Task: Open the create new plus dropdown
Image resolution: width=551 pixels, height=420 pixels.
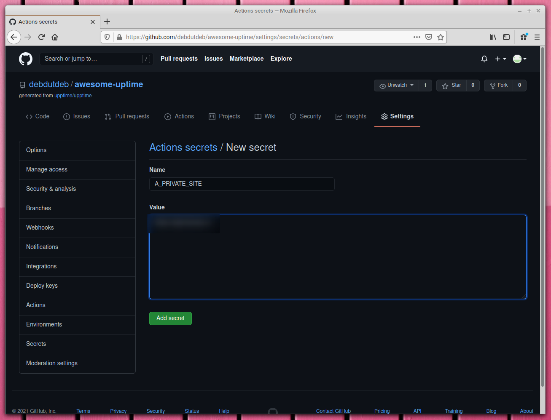Action: pyautogui.click(x=500, y=59)
